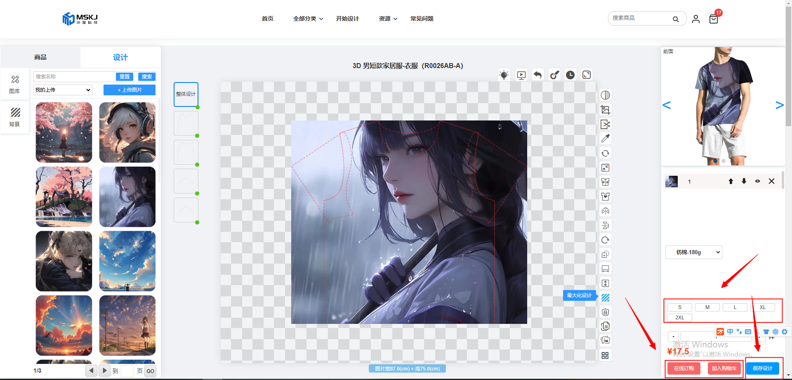792x380 pixels.
Task: Click the striped maximize design icon
Action: click(605, 297)
